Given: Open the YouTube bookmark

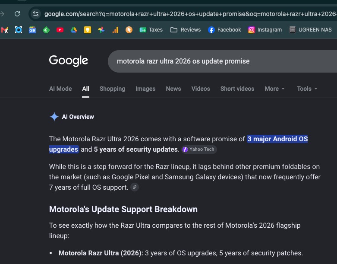Looking at the screenshot, I should pos(60,30).
